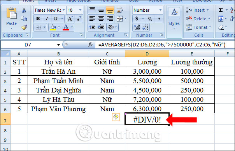Viewport: 235px width, 151px height.
Task: Apply red font color
Action: [66, 27]
